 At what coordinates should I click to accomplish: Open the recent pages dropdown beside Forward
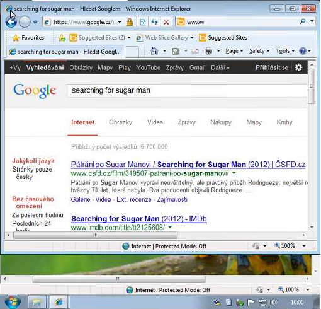(x=35, y=22)
